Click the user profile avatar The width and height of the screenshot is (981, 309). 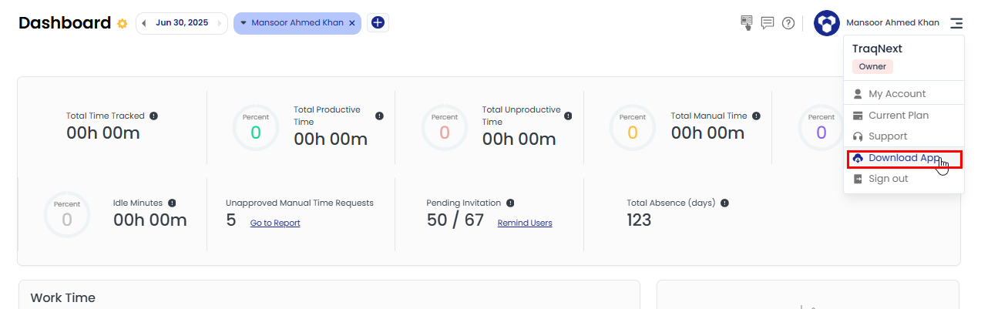pos(827,23)
